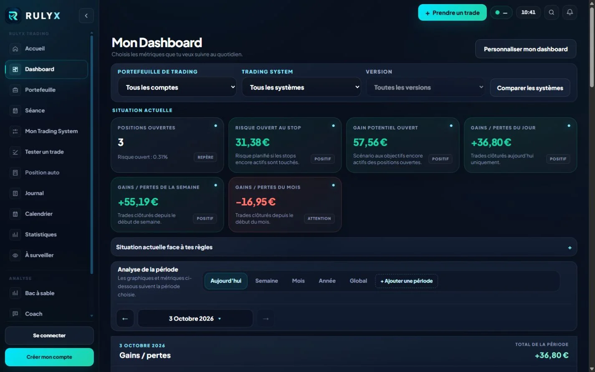The height and width of the screenshot is (372, 595).
Task: Click the Coach chat icon
Action: tap(15, 314)
